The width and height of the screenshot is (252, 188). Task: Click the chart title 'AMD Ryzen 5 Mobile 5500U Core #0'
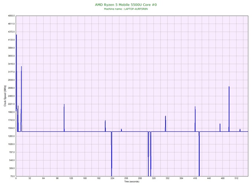coord(126,4)
